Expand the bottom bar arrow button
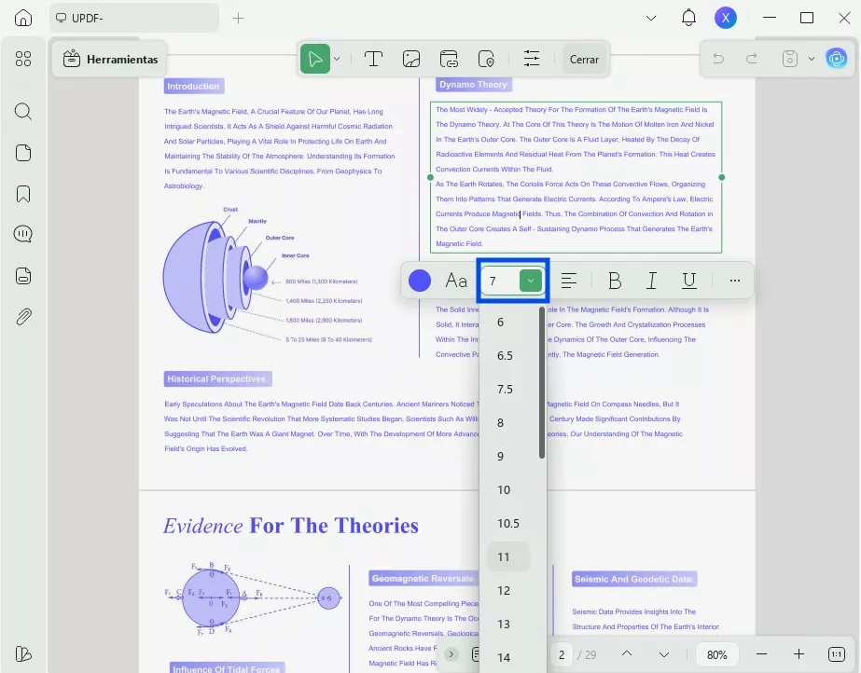 tap(451, 654)
